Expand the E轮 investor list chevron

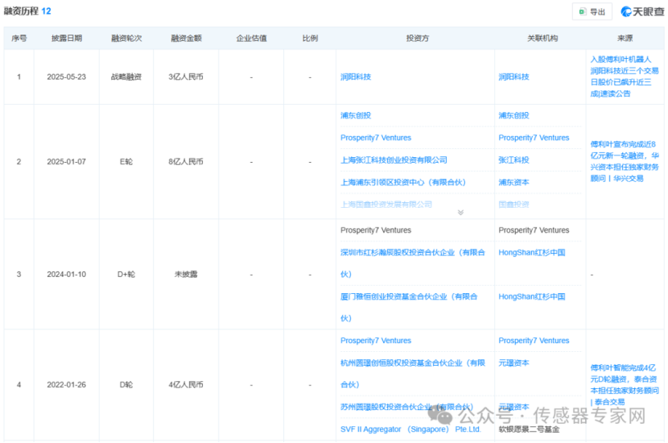tap(460, 213)
